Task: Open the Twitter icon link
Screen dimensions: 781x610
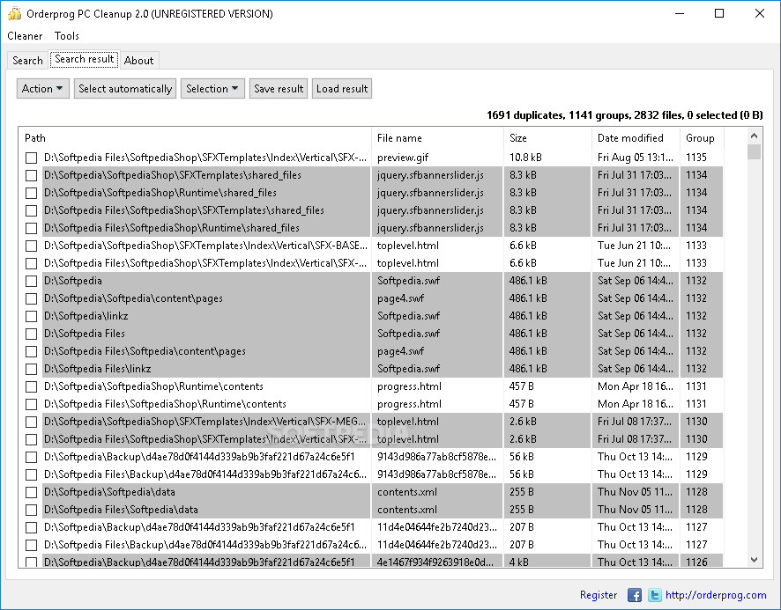Action: (x=654, y=595)
